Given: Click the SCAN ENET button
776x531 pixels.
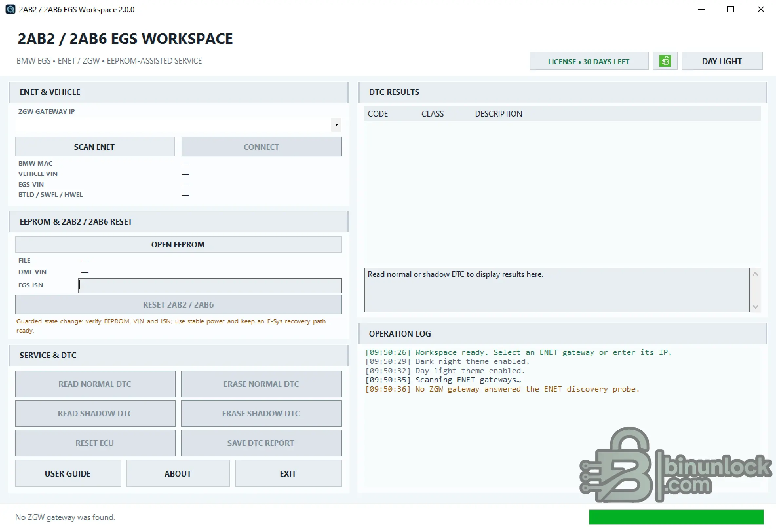Looking at the screenshot, I should click(95, 147).
